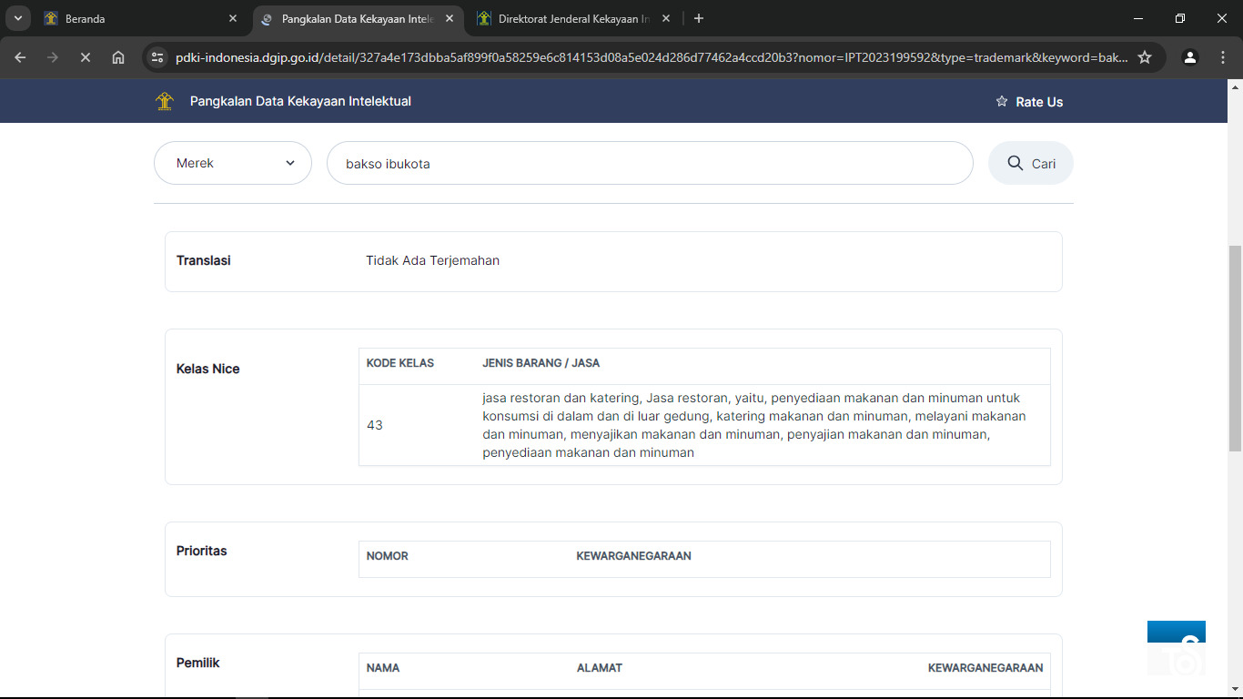The height and width of the screenshot is (699, 1243).
Task: Select class code 43 cell
Action: (375, 425)
